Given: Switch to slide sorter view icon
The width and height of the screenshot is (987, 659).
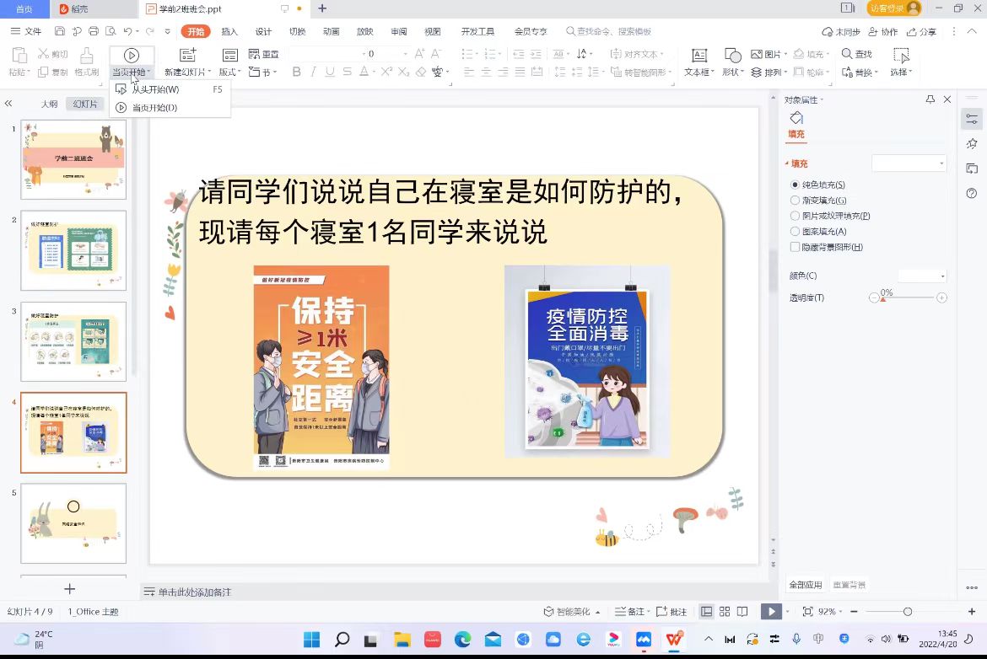Looking at the screenshot, I should pos(724,612).
